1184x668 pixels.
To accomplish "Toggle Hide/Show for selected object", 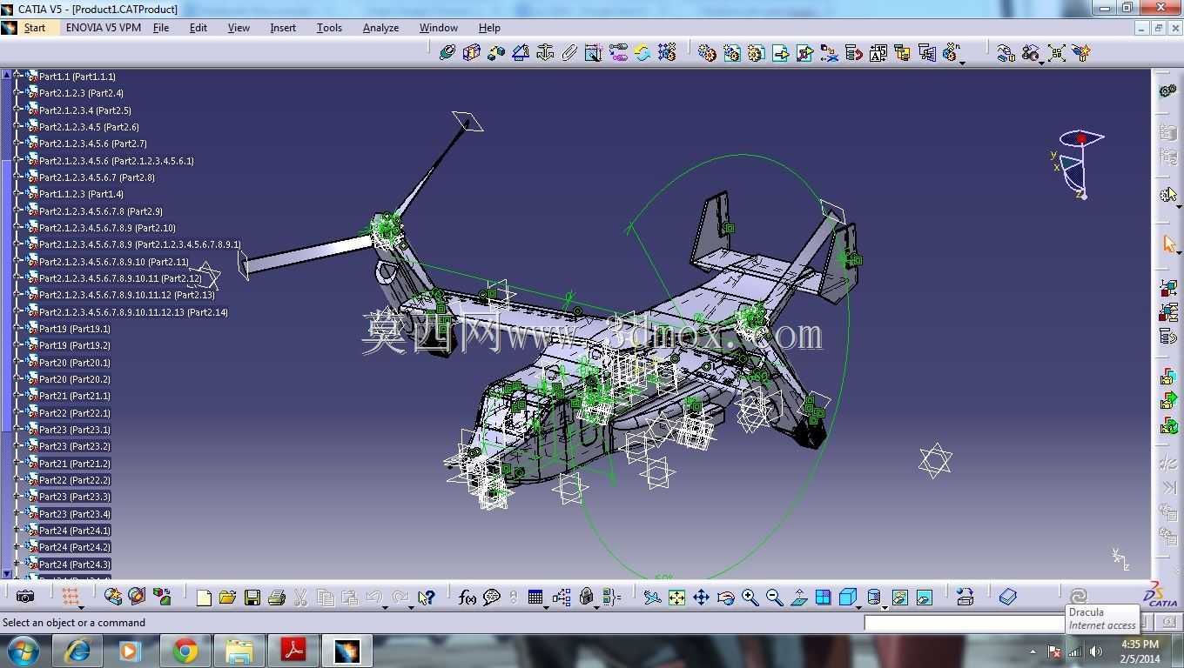I will click(900, 598).
